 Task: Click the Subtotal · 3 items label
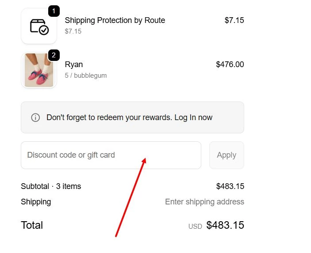point(51,186)
